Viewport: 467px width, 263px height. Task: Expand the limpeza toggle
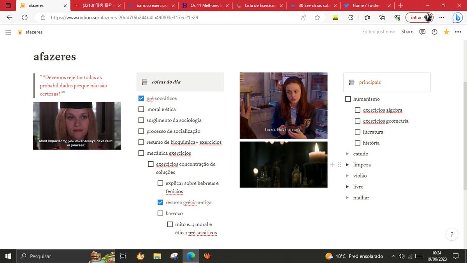[x=347, y=165]
